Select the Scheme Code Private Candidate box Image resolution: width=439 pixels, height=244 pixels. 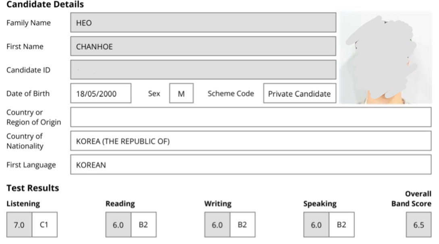pos(300,93)
